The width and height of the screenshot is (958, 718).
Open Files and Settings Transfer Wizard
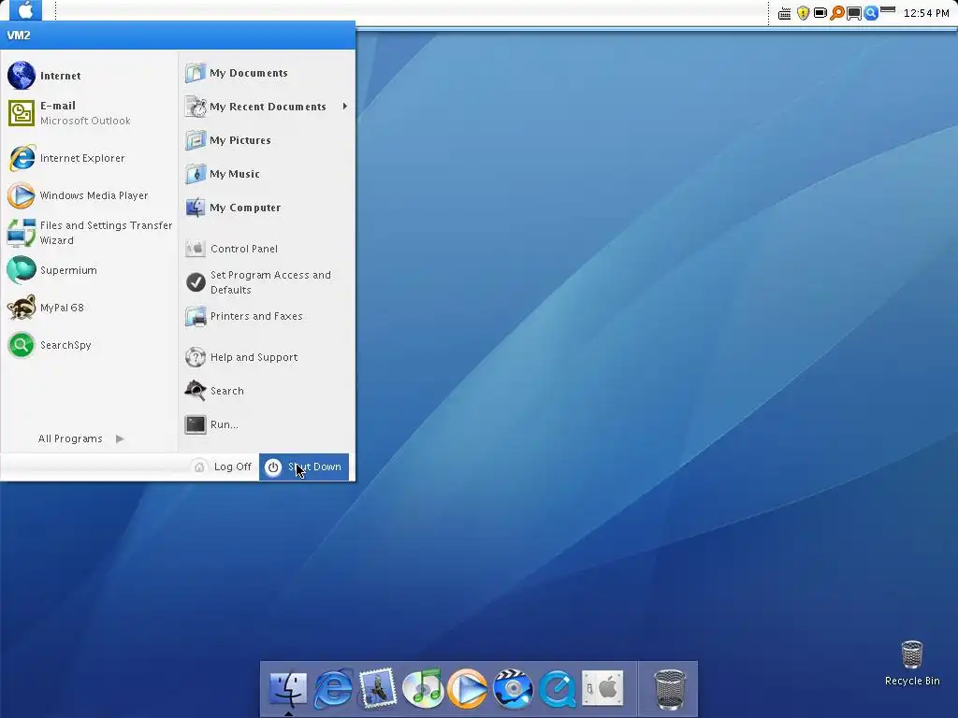(89, 233)
